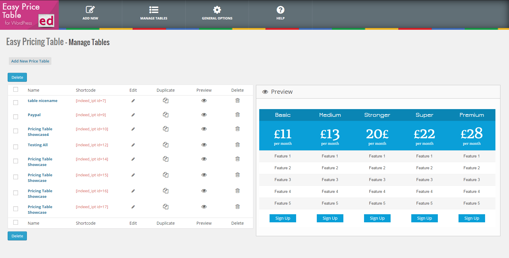
Task: Click Sign Up under Stronger plan
Action: (377, 218)
